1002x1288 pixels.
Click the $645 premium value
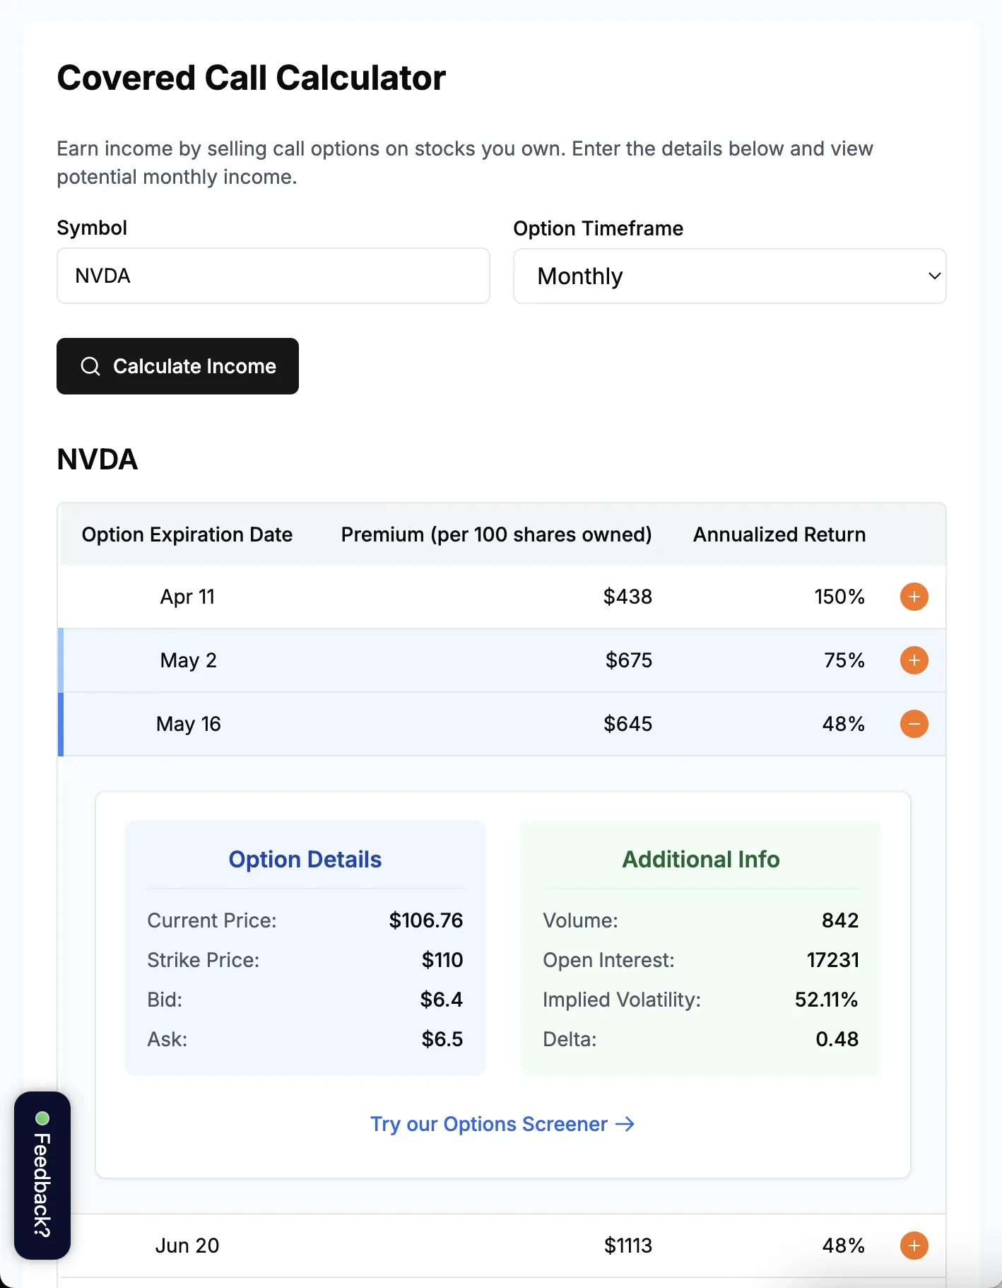tap(627, 724)
